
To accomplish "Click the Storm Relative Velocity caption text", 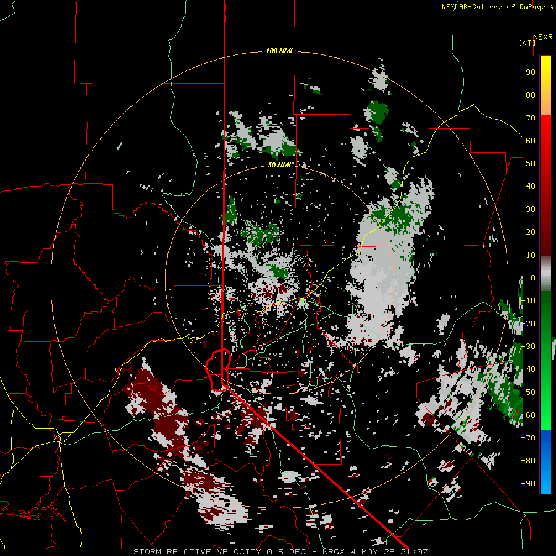I will pyautogui.click(x=280, y=552).
